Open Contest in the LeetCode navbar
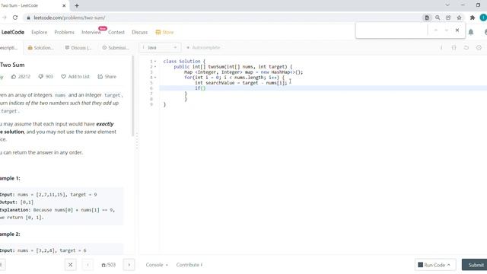The height and width of the screenshot is (274, 487). (116, 32)
